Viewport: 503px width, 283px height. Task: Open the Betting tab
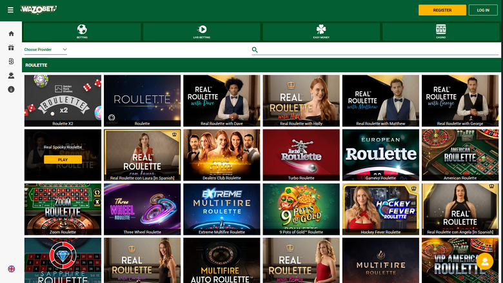pyautogui.click(x=82, y=32)
